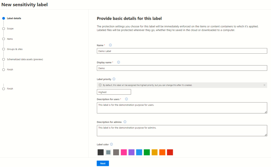The width and height of the screenshot is (271, 167).
Task: Focus the Display name input box
Action: (x=182, y=68)
